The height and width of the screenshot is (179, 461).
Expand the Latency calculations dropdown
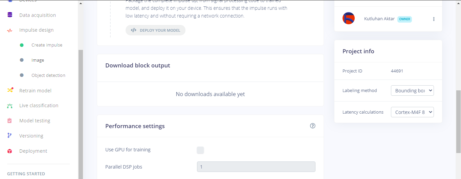[412, 112]
